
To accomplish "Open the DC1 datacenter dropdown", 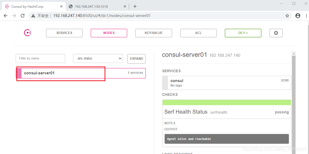I will pos(243,33).
